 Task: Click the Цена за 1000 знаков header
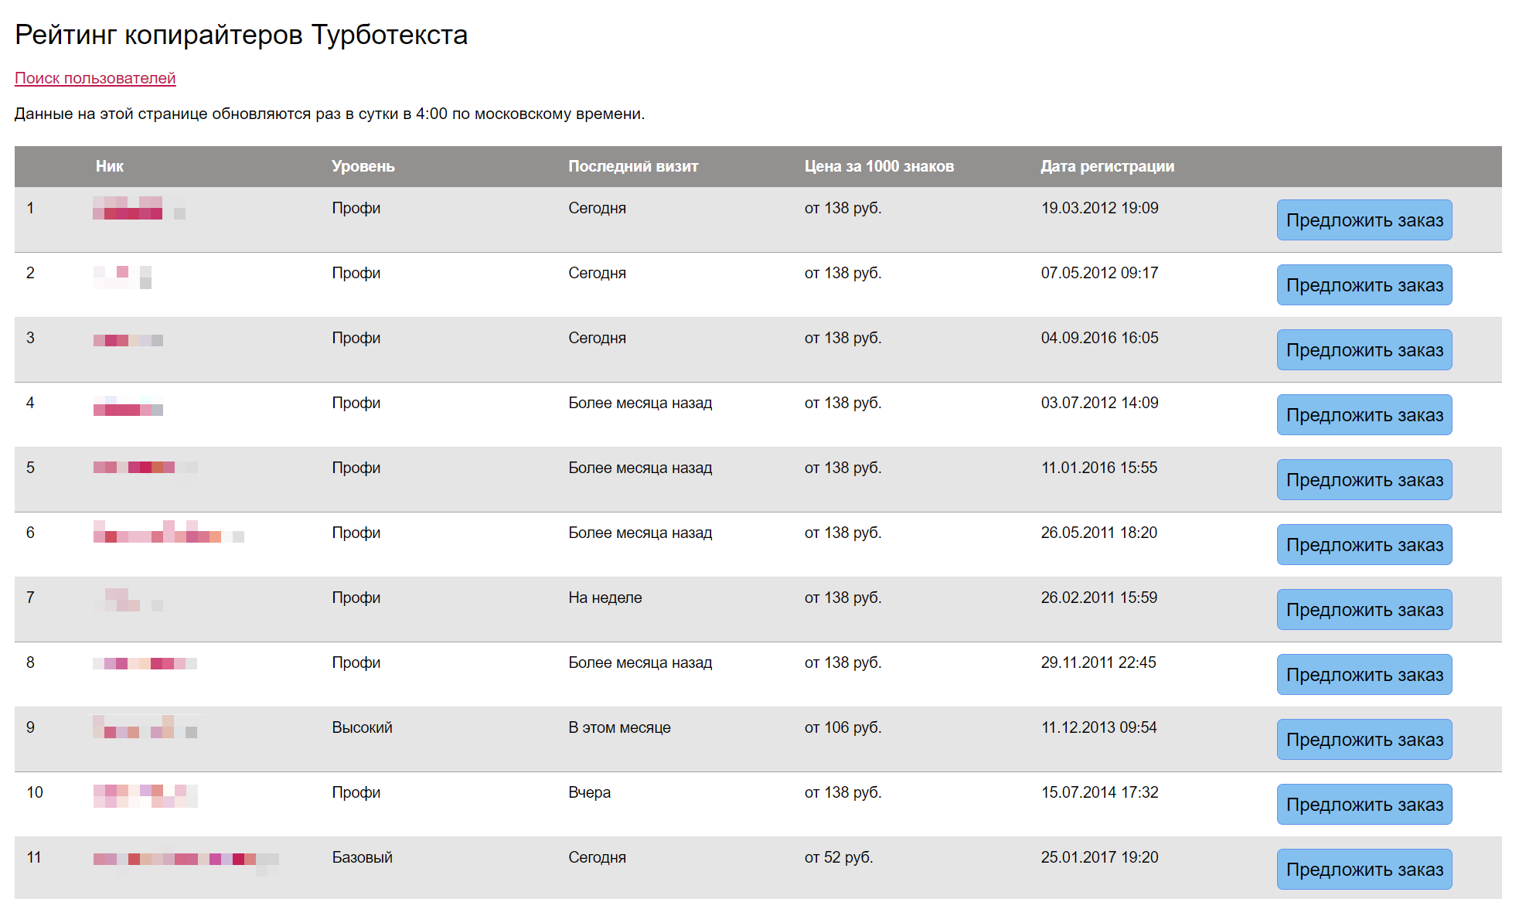879,166
